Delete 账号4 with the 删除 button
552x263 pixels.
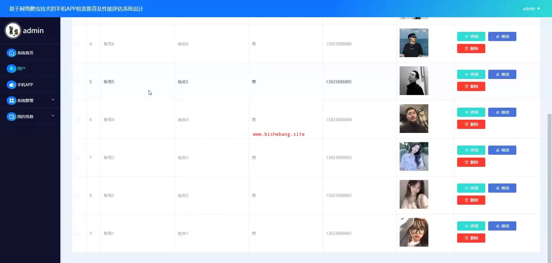pos(471,124)
